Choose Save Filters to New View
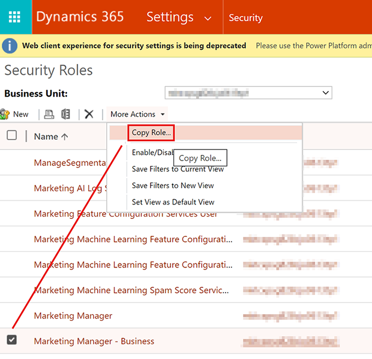The height and width of the screenshot is (359, 372). click(x=173, y=186)
